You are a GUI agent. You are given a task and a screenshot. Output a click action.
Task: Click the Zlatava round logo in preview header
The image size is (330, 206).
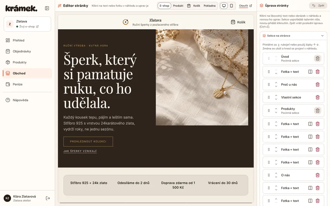(125, 22)
